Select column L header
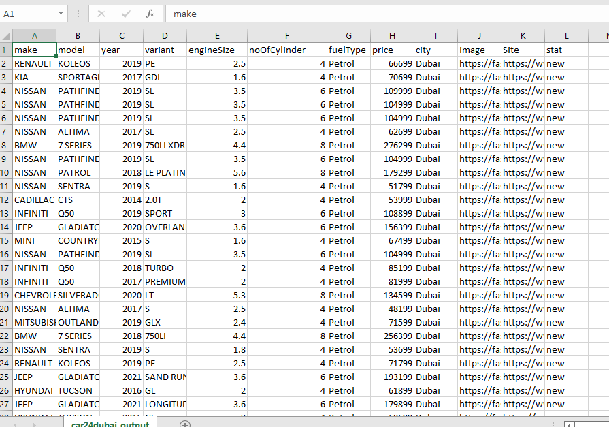 point(566,36)
